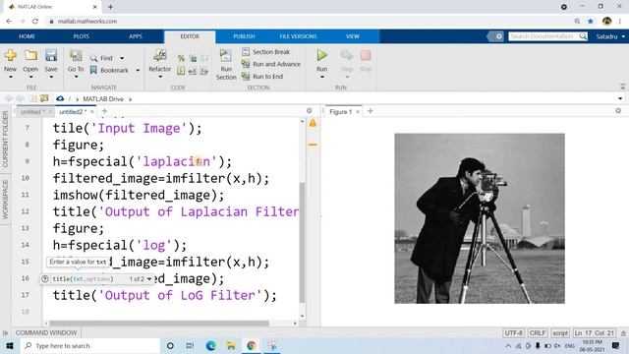Click the browse for folder icon
The width and height of the screenshot is (629, 354).
click(x=43, y=98)
